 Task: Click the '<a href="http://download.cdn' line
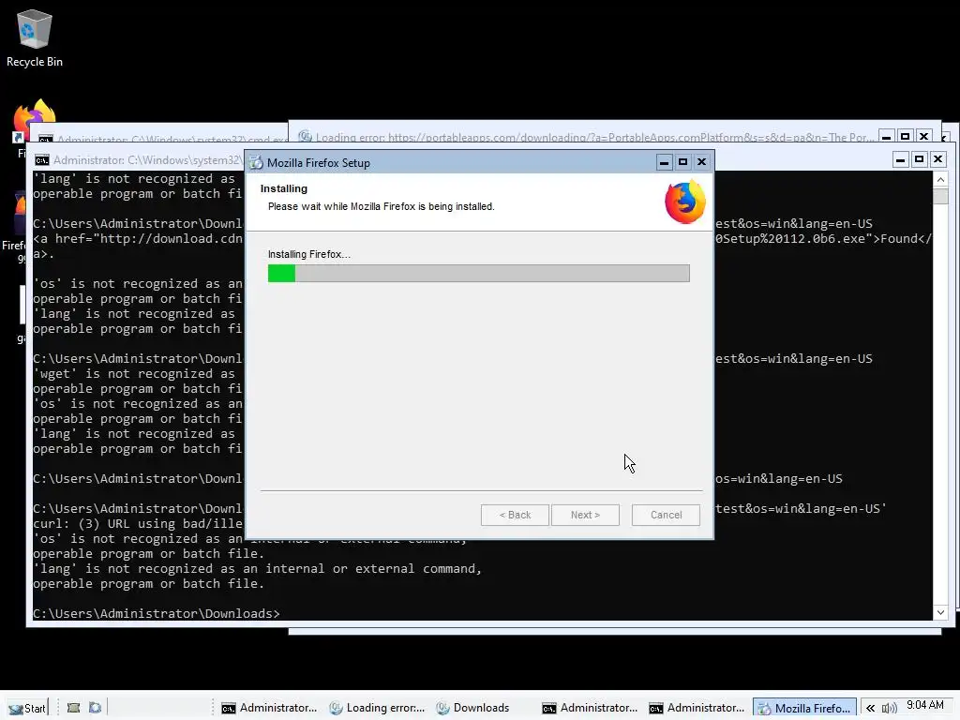pos(138,239)
